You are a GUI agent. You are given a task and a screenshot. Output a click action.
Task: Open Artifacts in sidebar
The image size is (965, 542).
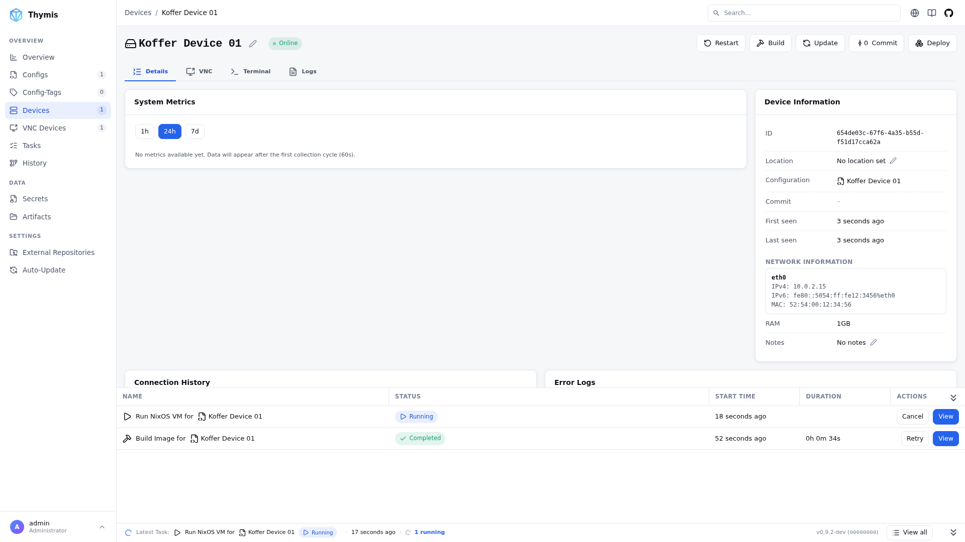coord(58,217)
